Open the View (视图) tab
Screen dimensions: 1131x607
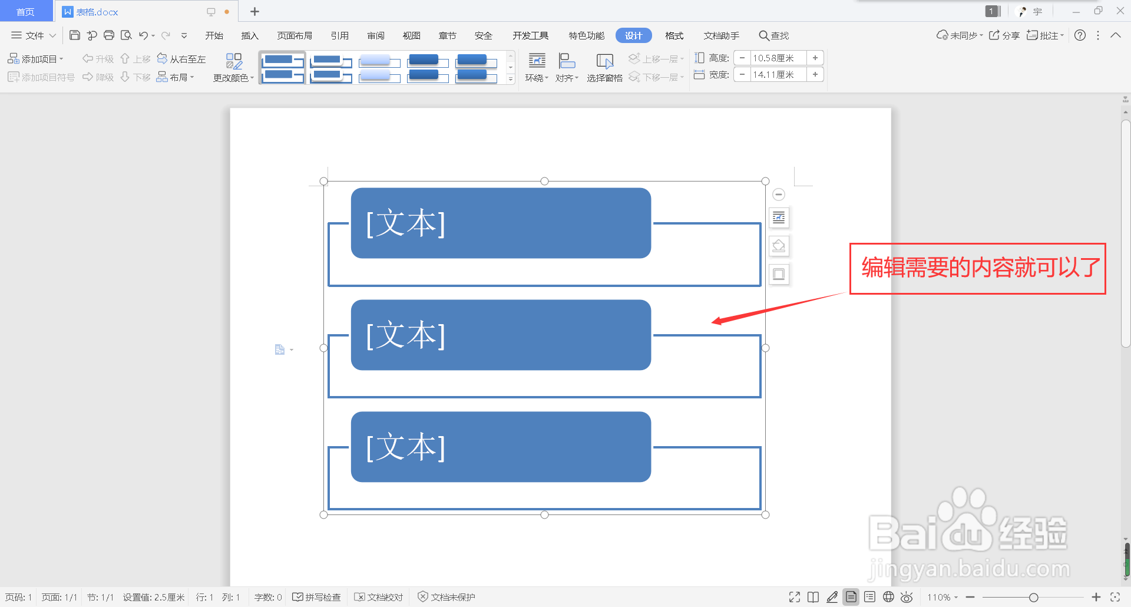click(x=411, y=35)
